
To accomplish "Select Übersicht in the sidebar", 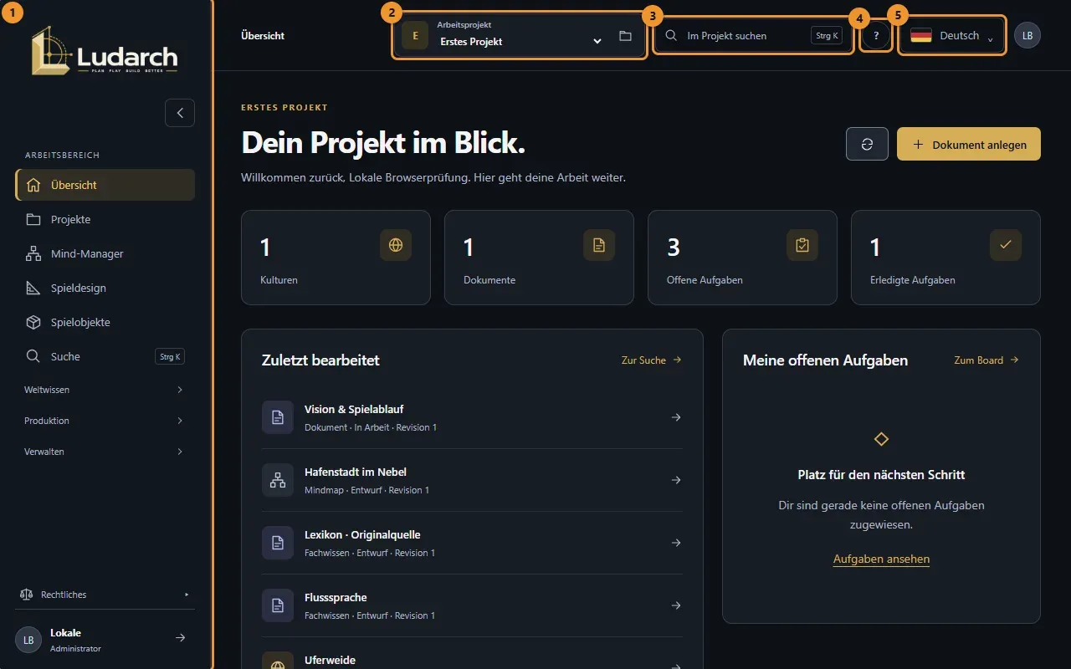I will (105, 185).
